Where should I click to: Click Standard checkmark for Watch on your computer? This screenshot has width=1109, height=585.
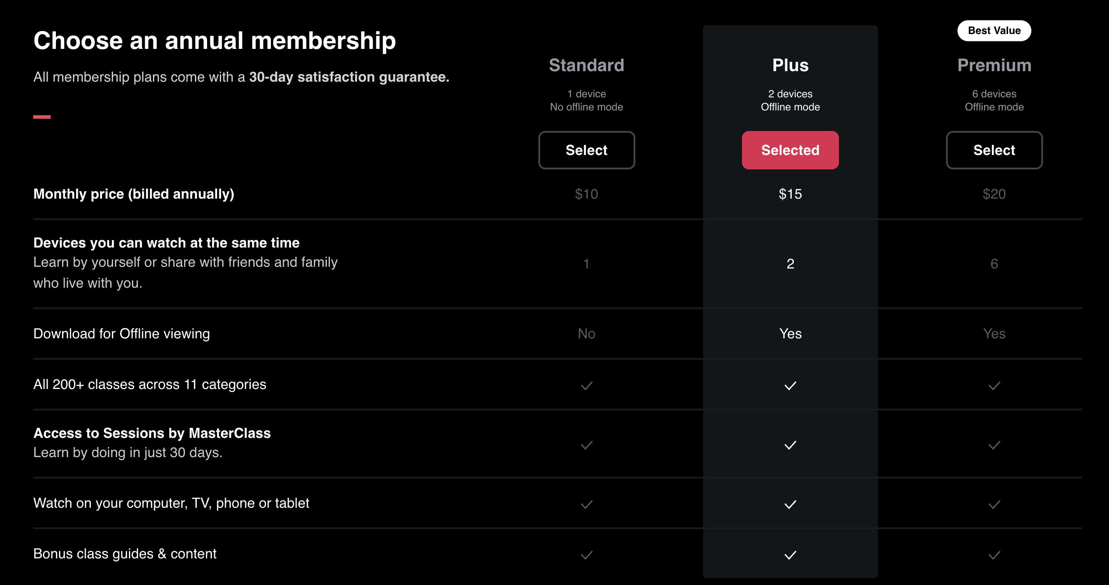coord(586,504)
